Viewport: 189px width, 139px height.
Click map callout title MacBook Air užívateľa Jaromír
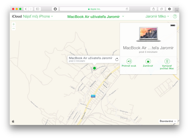tap(91, 58)
